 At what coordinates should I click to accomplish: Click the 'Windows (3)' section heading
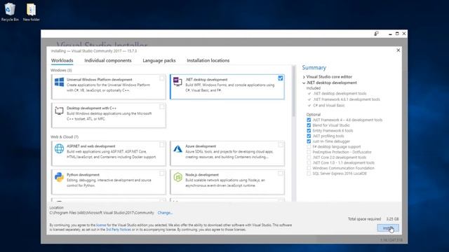[61, 70]
